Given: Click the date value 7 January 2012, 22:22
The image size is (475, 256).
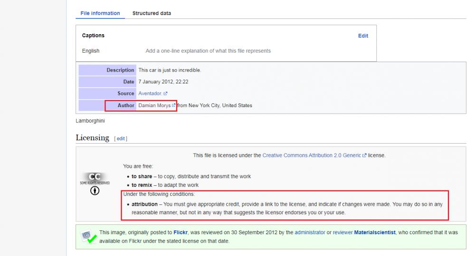Looking at the screenshot, I should point(163,82).
